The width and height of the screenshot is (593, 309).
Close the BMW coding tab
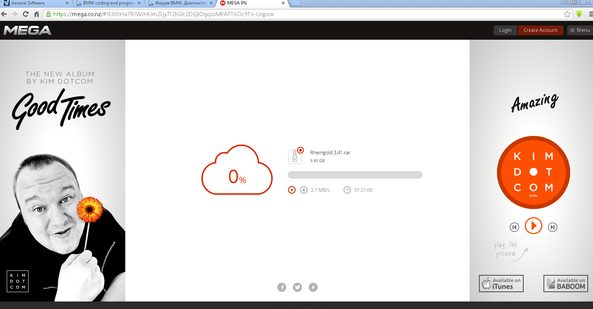(x=139, y=3)
